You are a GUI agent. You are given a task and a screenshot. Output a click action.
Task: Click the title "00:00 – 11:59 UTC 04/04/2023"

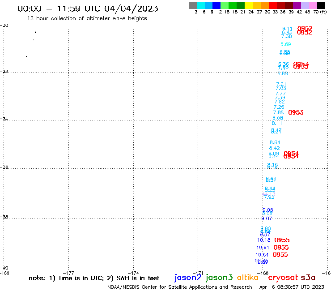(x=88, y=9)
